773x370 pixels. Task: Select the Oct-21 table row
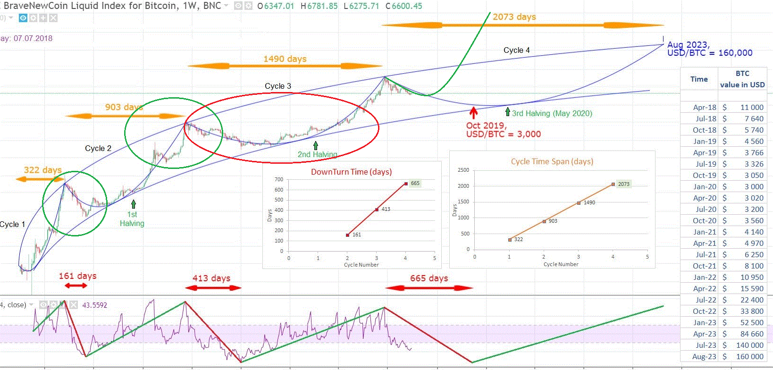724,266
